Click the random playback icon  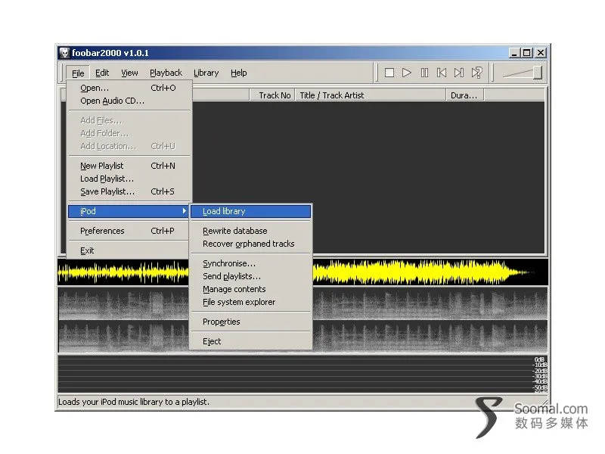pos(477,73)
